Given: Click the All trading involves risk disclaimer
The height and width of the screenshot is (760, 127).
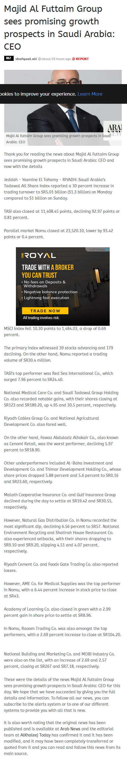Looking at the screenshot, I should 41,318.
